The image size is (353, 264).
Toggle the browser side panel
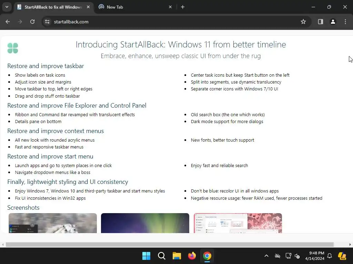320,22
